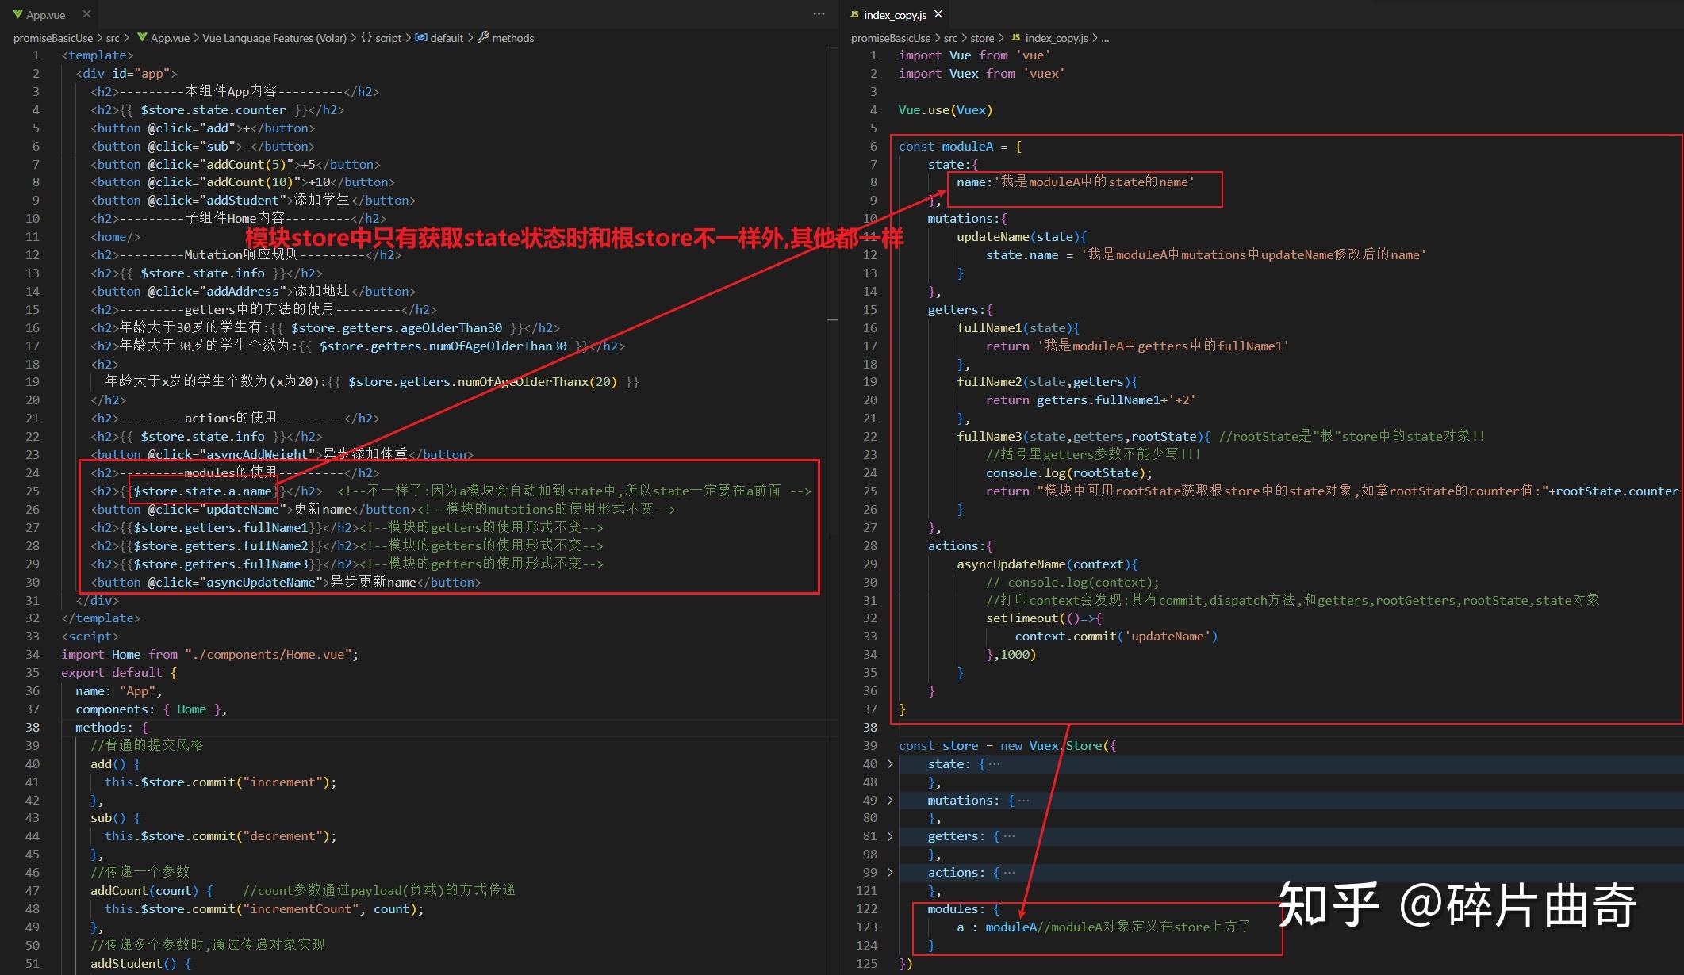Close the App.vue tab
The width and height of the screenshot is (1684, 975).
click(x=86, y=14)
